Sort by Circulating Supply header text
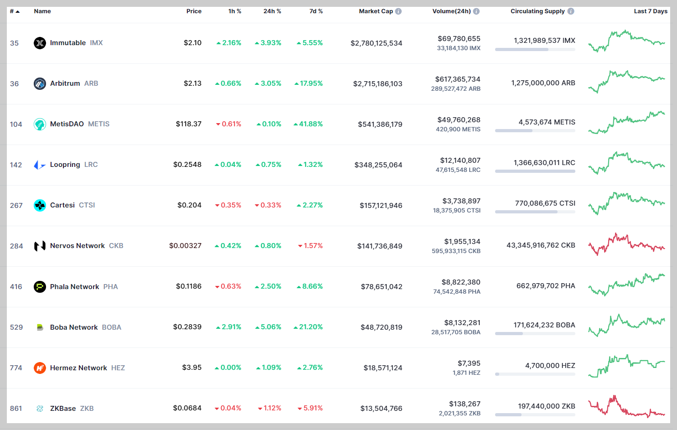Image resolution: width=677 pixels, height=430 pixels. coord(537,11)
